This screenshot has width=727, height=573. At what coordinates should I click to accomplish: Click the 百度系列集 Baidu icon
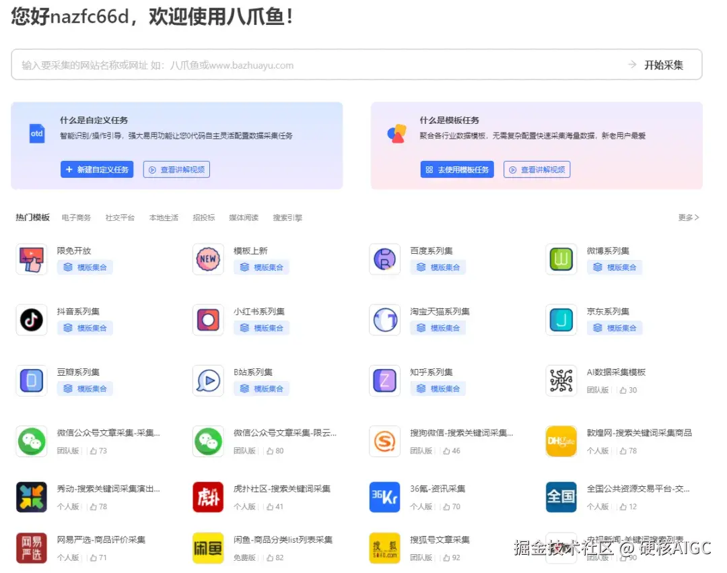point(384,259)
